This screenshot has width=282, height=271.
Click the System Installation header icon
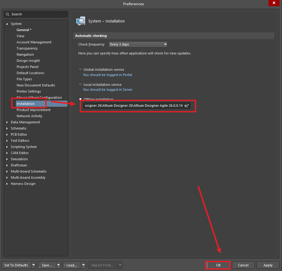pyautogui.click(x=80, y=21)
